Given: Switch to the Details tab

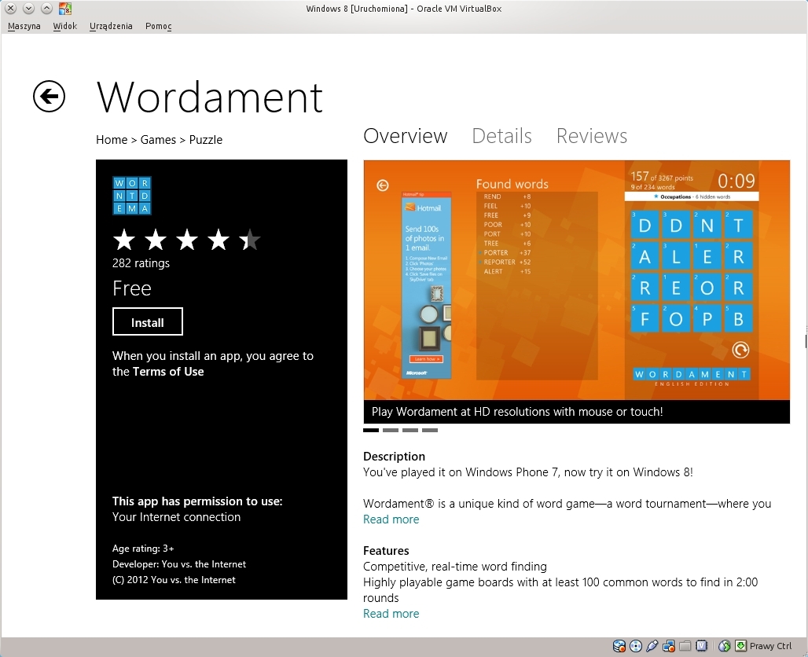Looking at the screenshot, I should pyautogui.click(x=502, y=136).
